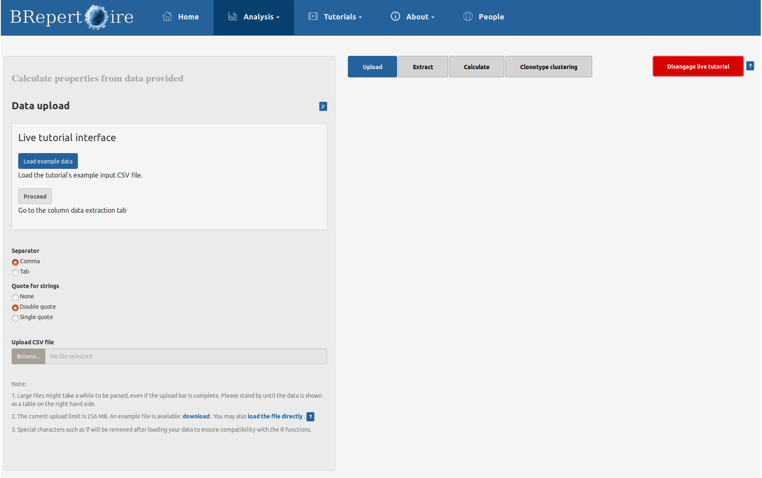The image size is (762, 478).
Task: Click help icon after load the file directly
Action: (x=310, y=417)
